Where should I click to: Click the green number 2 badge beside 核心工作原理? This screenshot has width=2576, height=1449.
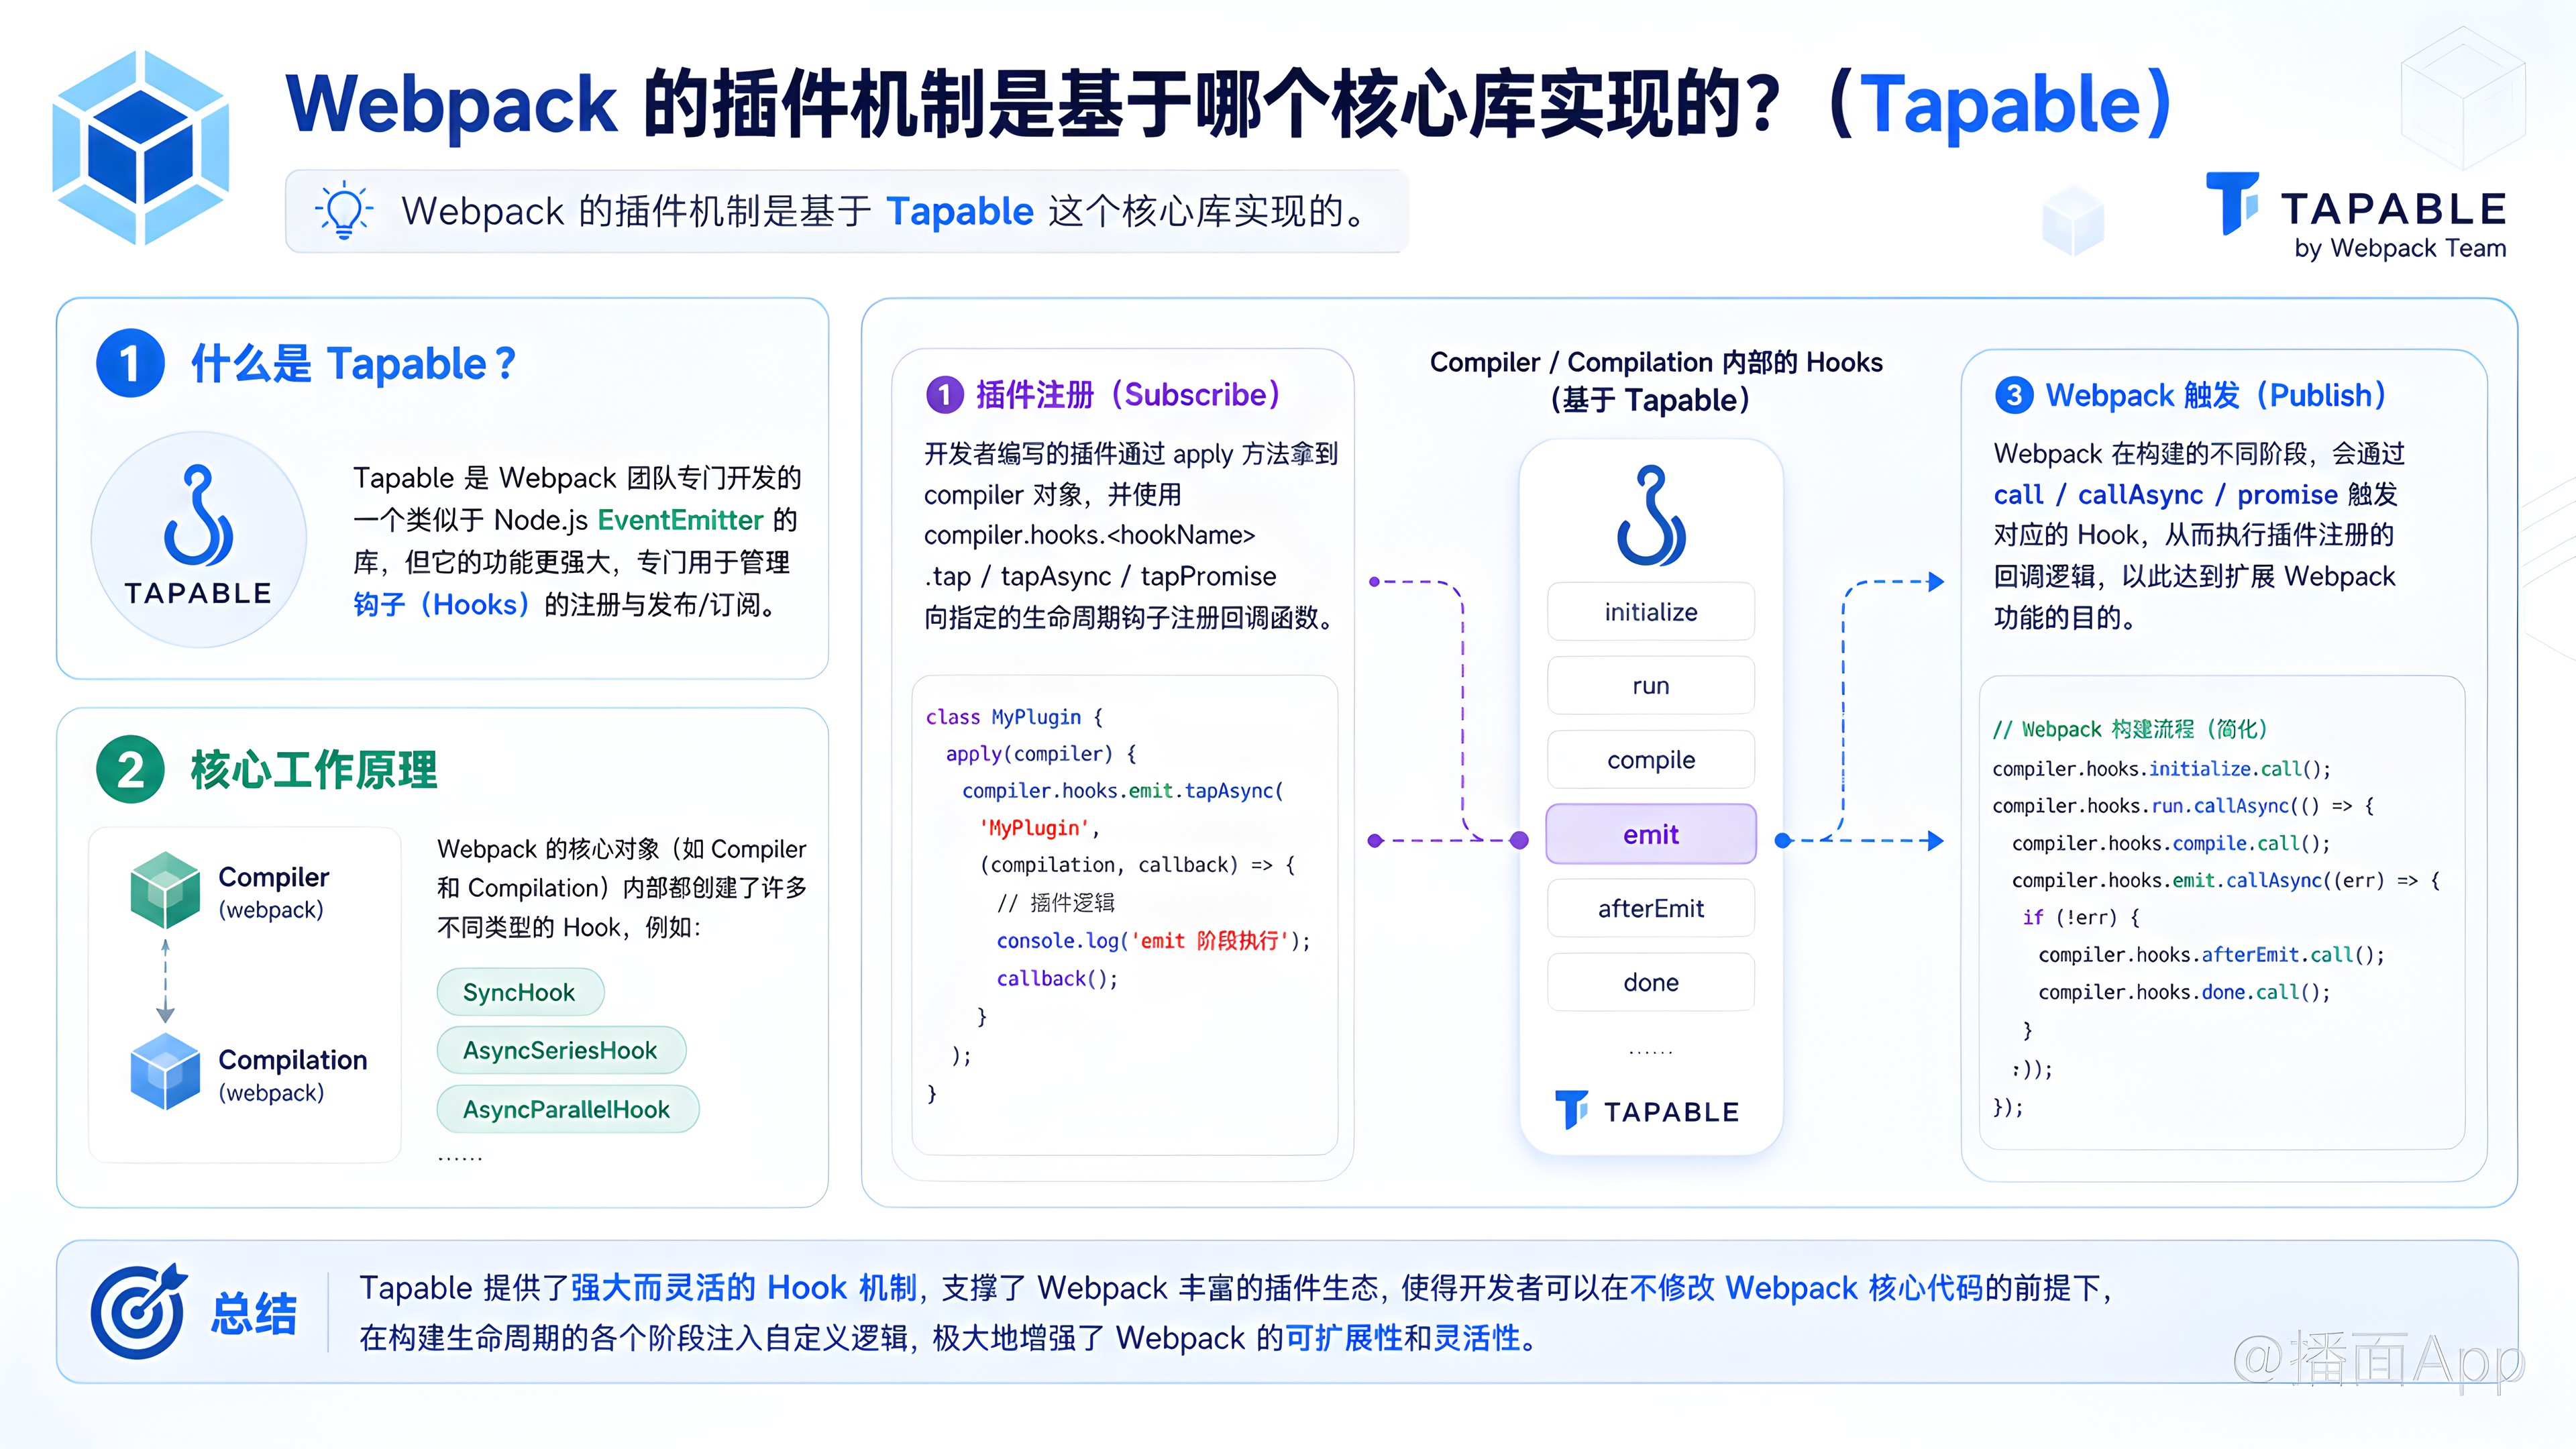(130, 770)
